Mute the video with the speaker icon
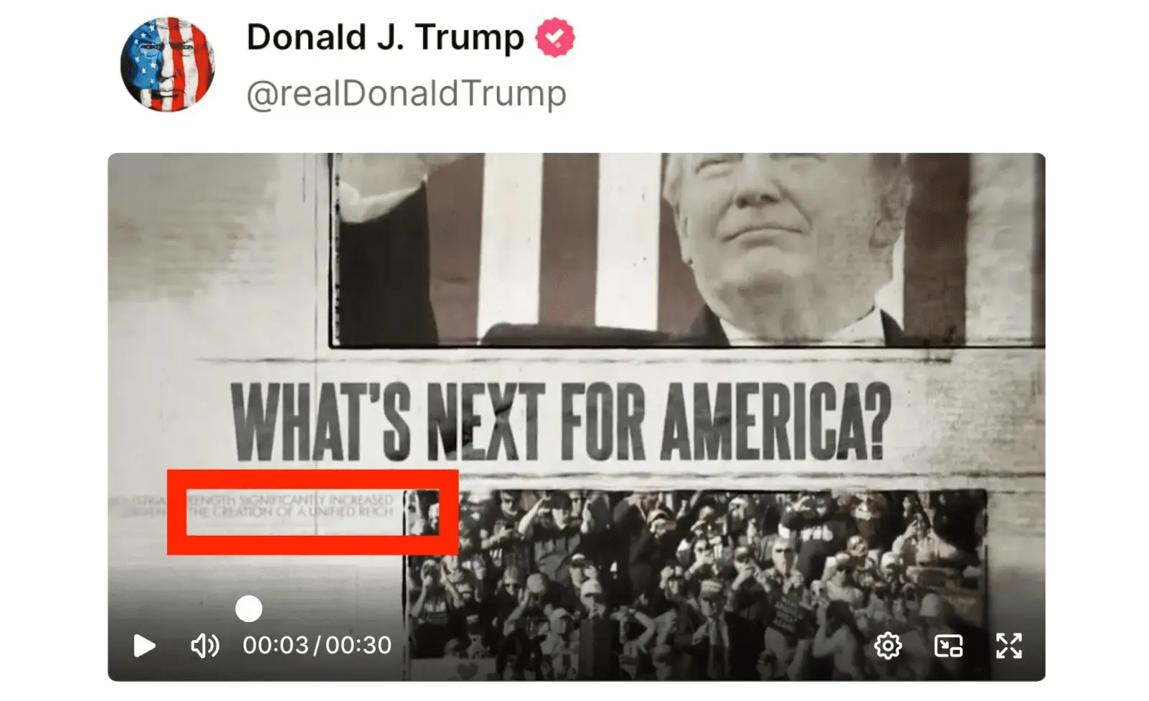1149x701 pixels. pyautogui.click(x=205, y=646)
